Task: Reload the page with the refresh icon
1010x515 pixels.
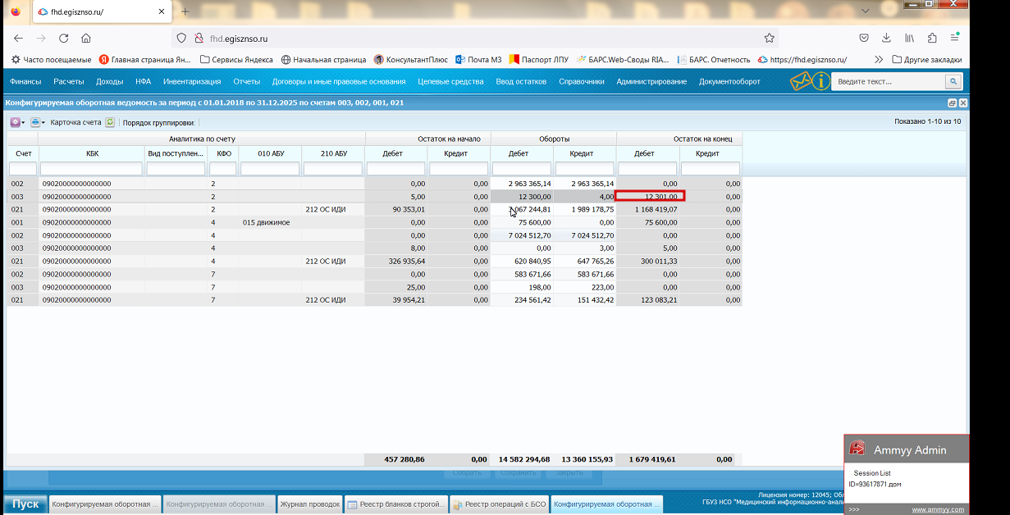Action: pos(64,39)
